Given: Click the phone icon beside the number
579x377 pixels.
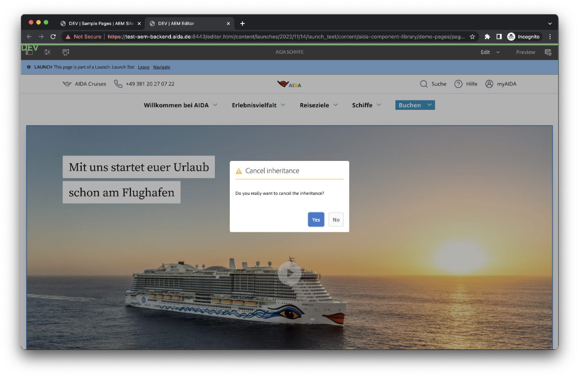Looking at the screenshot, I should click(x=118, y=84).
